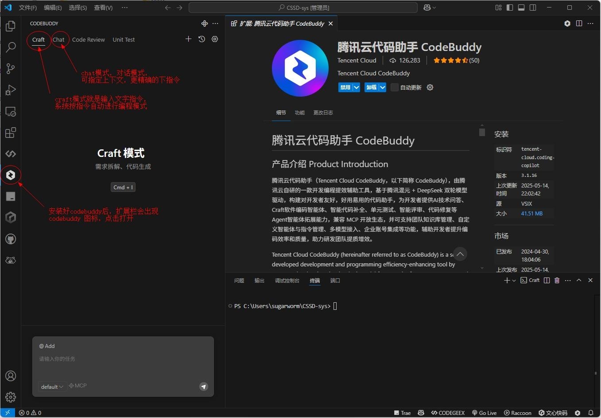
Task: Select the Craft tab
Action: pyautogui.click(x=39, y=39)
